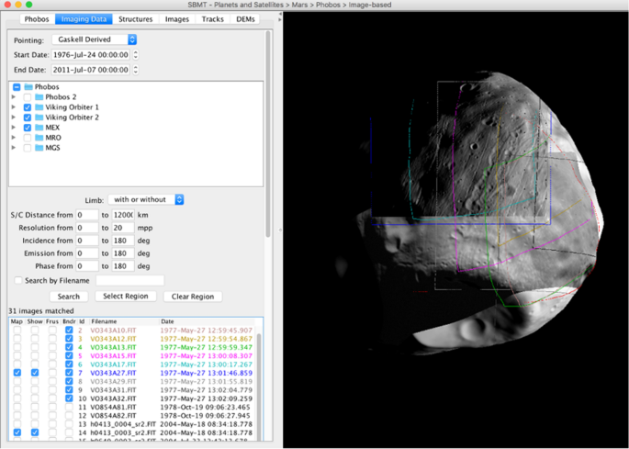Toggle Map checkbox for VO343A27.FIT
Viewport: 629px width, 449px height.
[x=17, y=373]
